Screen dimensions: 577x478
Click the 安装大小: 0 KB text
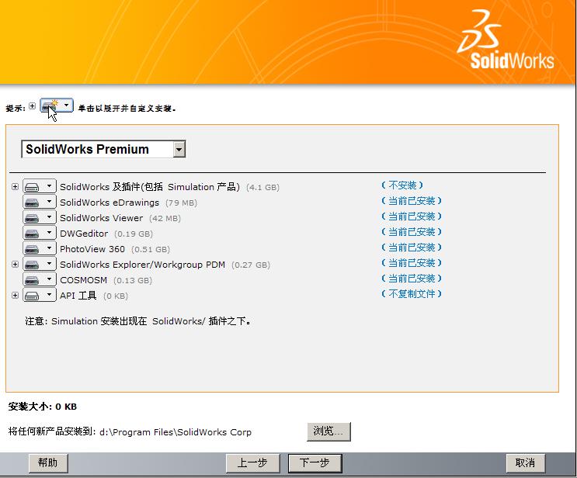tap(43, 407)
